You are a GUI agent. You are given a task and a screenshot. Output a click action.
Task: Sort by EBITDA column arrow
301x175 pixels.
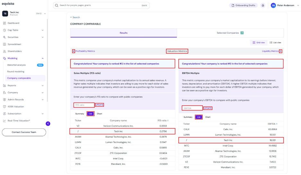pyautogui.click(x=277, y=124)
